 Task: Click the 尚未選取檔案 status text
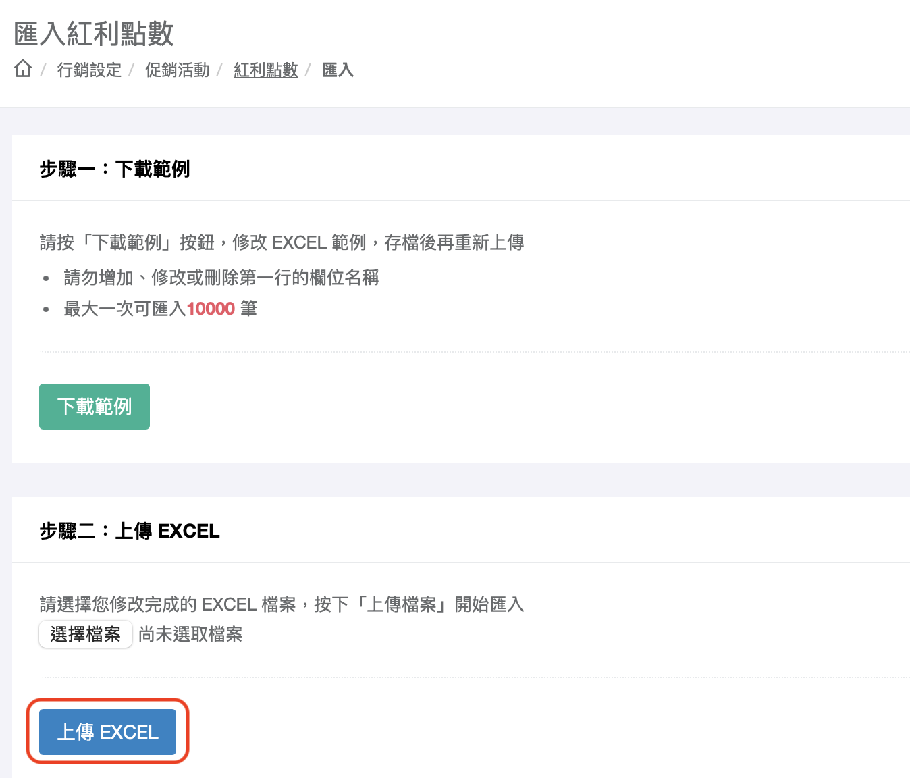(x=190, y=634)
